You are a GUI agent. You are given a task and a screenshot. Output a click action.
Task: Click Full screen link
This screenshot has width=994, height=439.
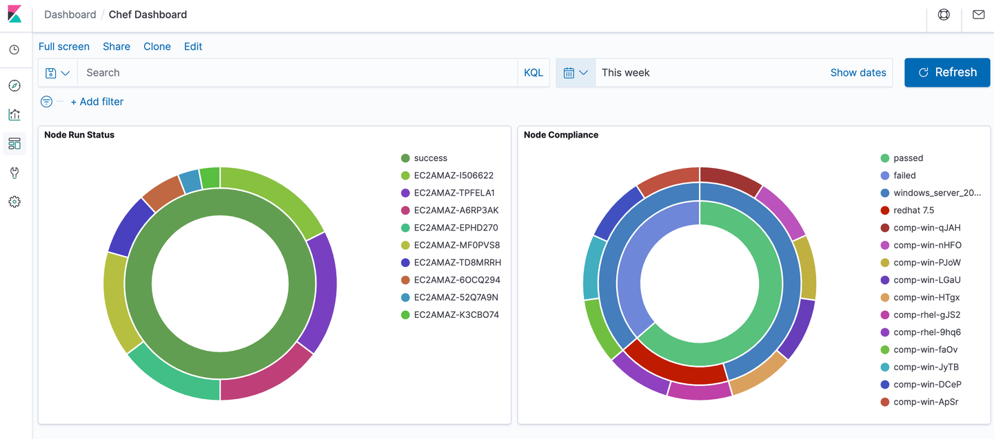click(64, 47)
